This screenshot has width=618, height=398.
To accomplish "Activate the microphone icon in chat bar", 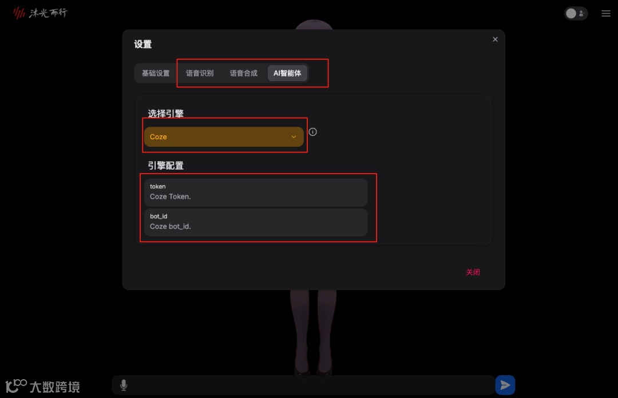I will click(x=124, y=385).
